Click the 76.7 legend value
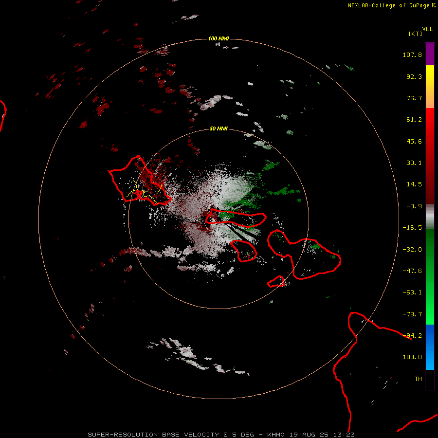The height and width of the screenshot is (438, 438). pyautogui.click(x=414, y=98)
